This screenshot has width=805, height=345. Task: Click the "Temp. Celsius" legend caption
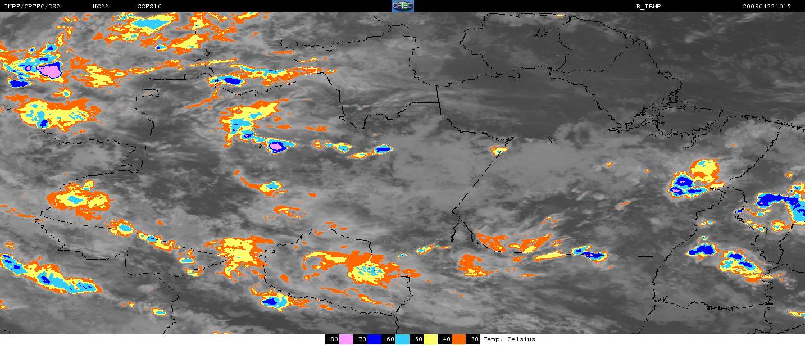(x=509, y=339)
